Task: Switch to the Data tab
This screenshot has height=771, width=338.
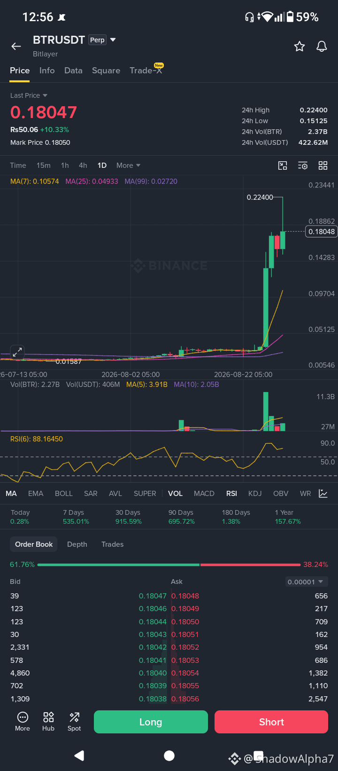Action: (73, 71)
